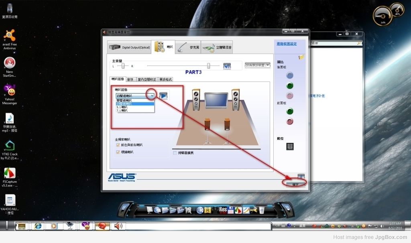Click the pink front panel jack

pyautogui.click(x=290, y=121)
